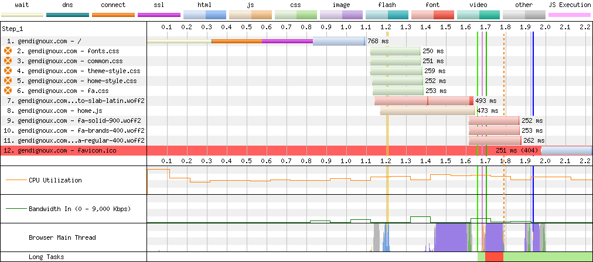
Task: Select the JS Execution legend swatch
Action: [x=569, y=14]
